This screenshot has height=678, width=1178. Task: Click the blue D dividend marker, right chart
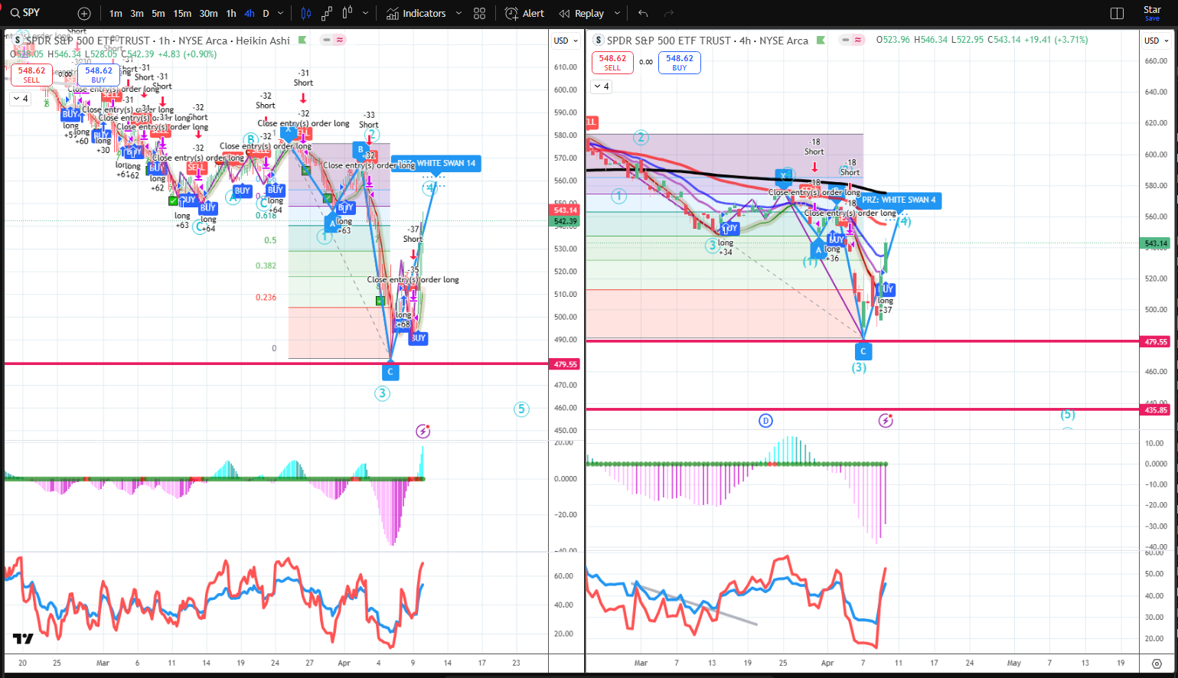coord(765,420)
